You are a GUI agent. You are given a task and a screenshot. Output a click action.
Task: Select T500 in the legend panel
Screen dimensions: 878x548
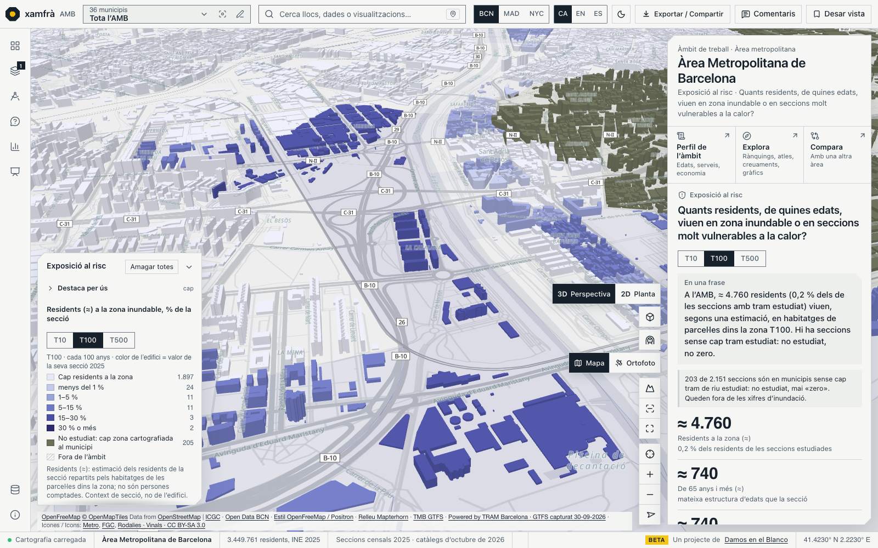119,340
